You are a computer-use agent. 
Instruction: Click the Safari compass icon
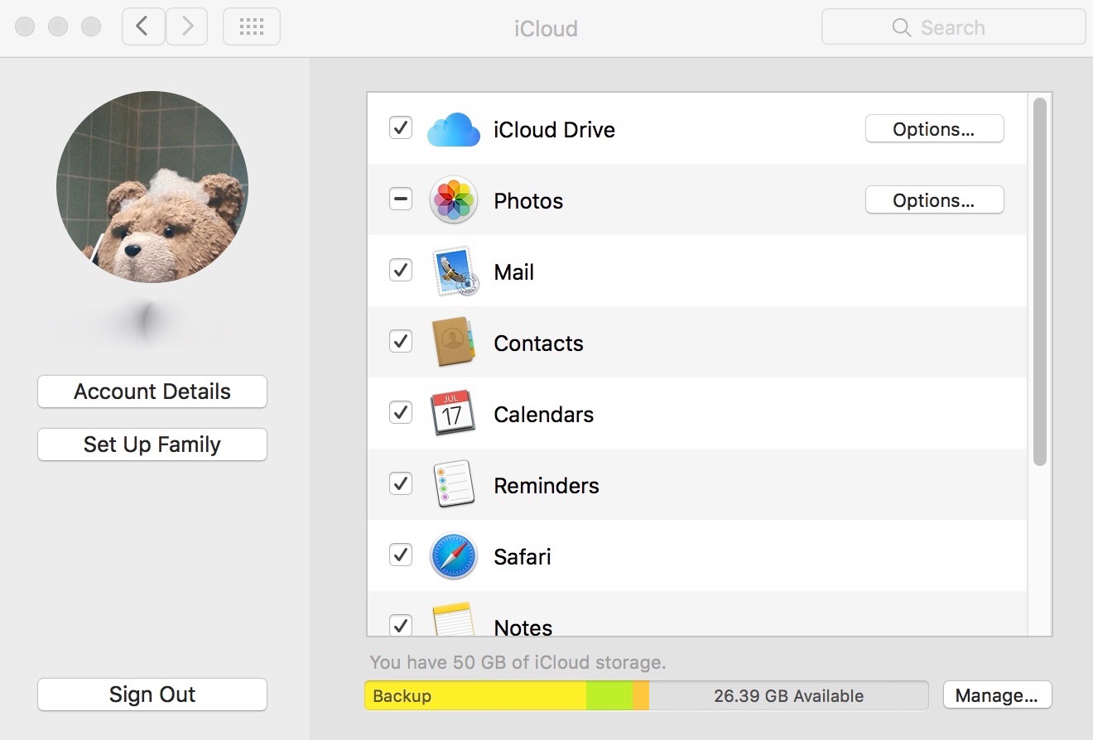(x=454, y=556)
